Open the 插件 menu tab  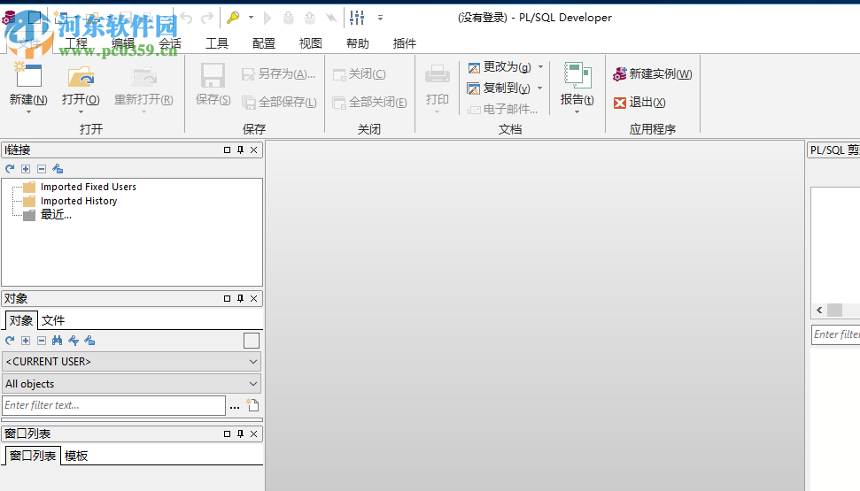point(405,43)
